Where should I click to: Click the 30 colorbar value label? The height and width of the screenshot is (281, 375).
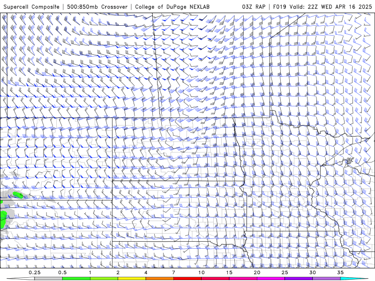coord(312,273)
